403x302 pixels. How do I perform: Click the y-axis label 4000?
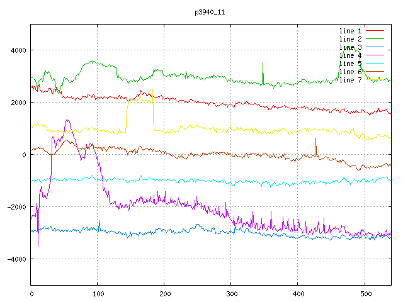click(x=18, y=50)
